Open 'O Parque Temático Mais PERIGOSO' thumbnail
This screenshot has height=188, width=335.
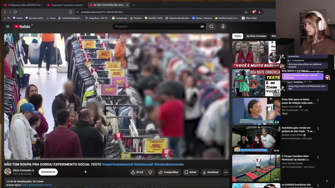pos(256,168)
